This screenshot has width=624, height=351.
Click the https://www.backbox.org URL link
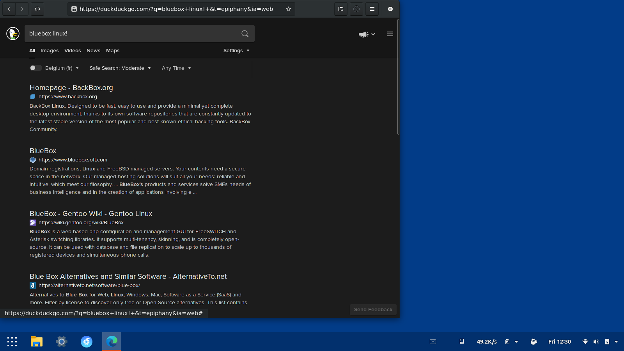coord(68,97)
